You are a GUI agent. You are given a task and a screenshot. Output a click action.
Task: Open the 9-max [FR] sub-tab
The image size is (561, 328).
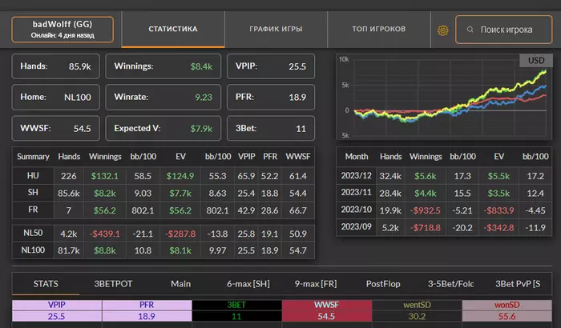(316, 284)
